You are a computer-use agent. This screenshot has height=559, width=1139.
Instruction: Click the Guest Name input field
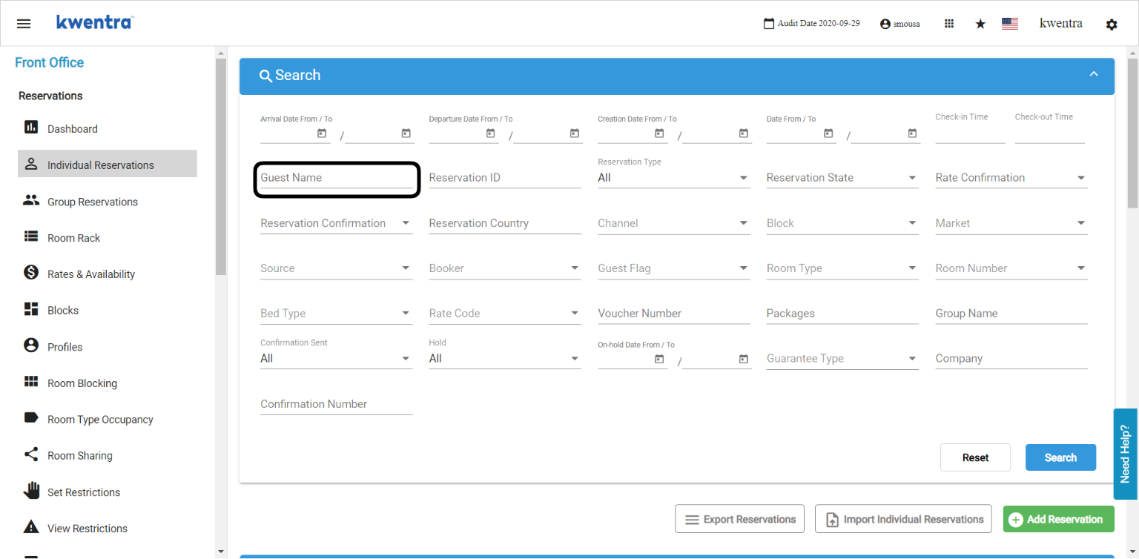point(337,178)
